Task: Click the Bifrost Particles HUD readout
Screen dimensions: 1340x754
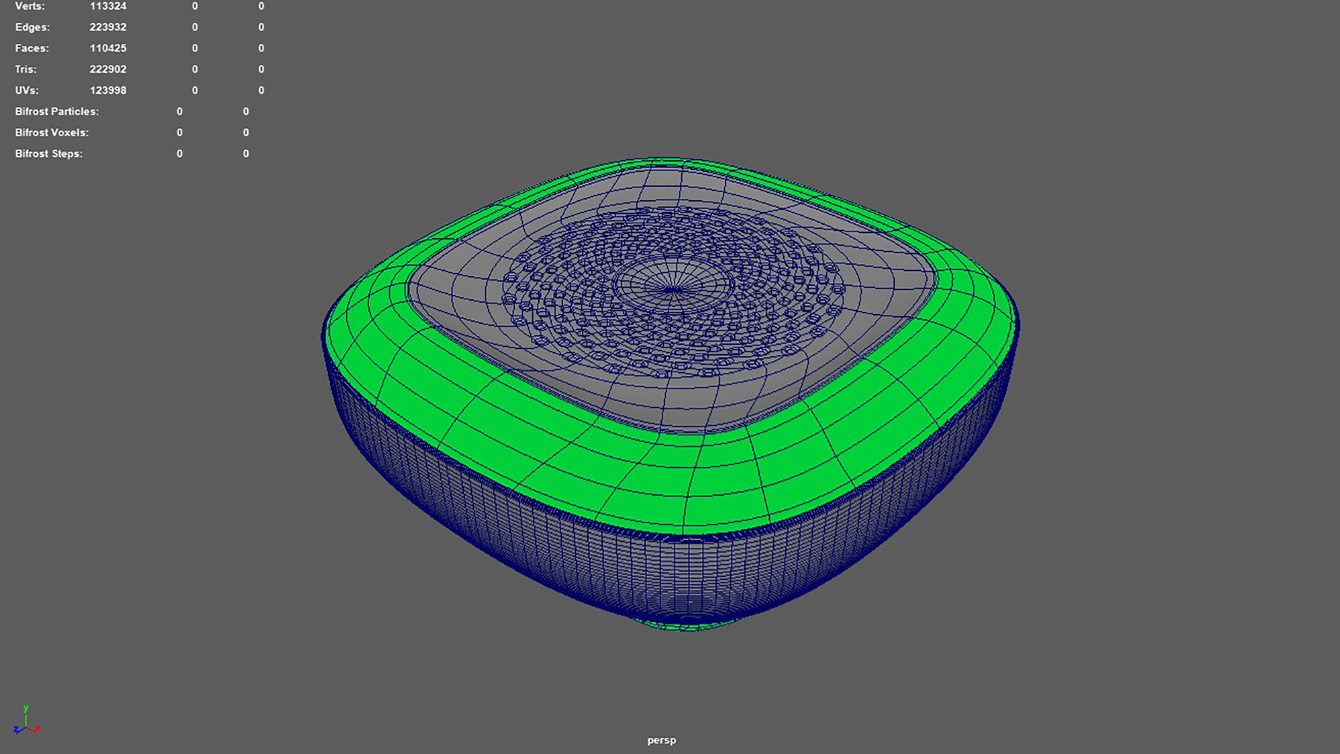Action: 57,111
